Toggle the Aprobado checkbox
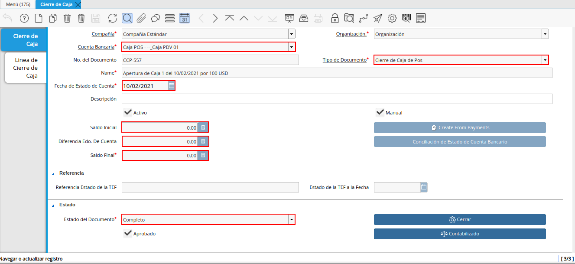This screenshot has height=264, width=575. [128, 233]
